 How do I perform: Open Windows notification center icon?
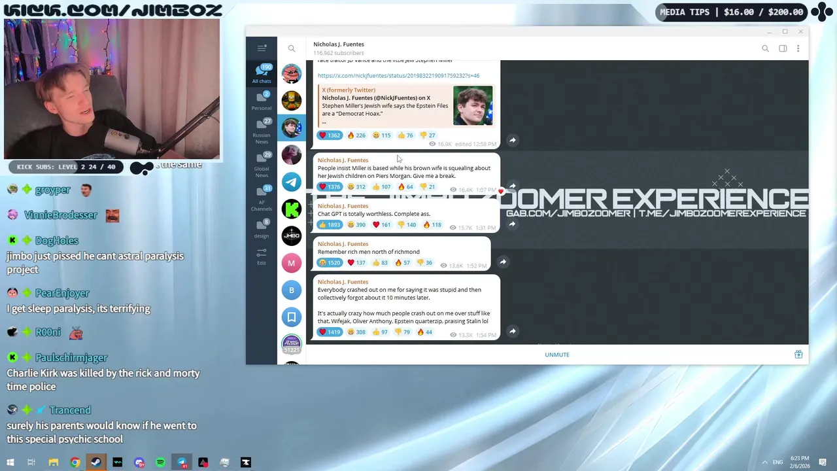click(823, 462)
